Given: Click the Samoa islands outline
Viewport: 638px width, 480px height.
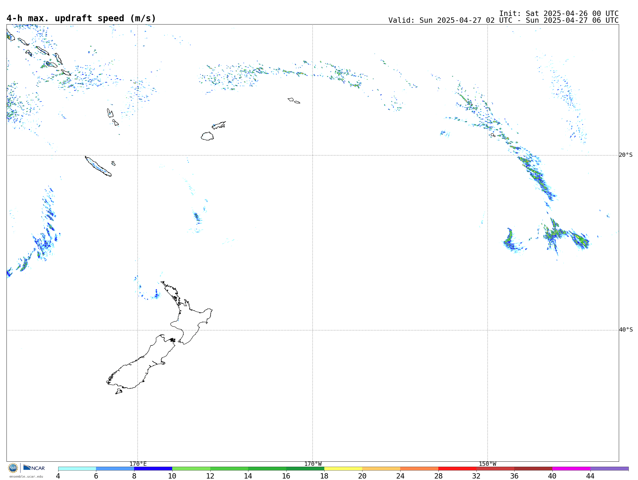Looking at the screenshot, I should tap(294, 100).
